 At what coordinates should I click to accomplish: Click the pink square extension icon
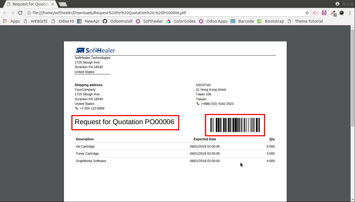324,13
